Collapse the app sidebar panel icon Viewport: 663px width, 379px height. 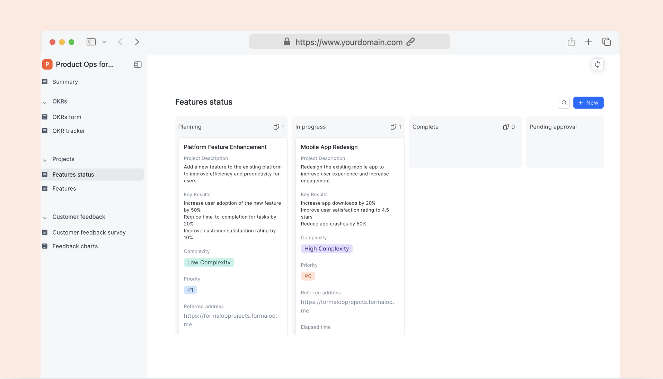(138, 64)
